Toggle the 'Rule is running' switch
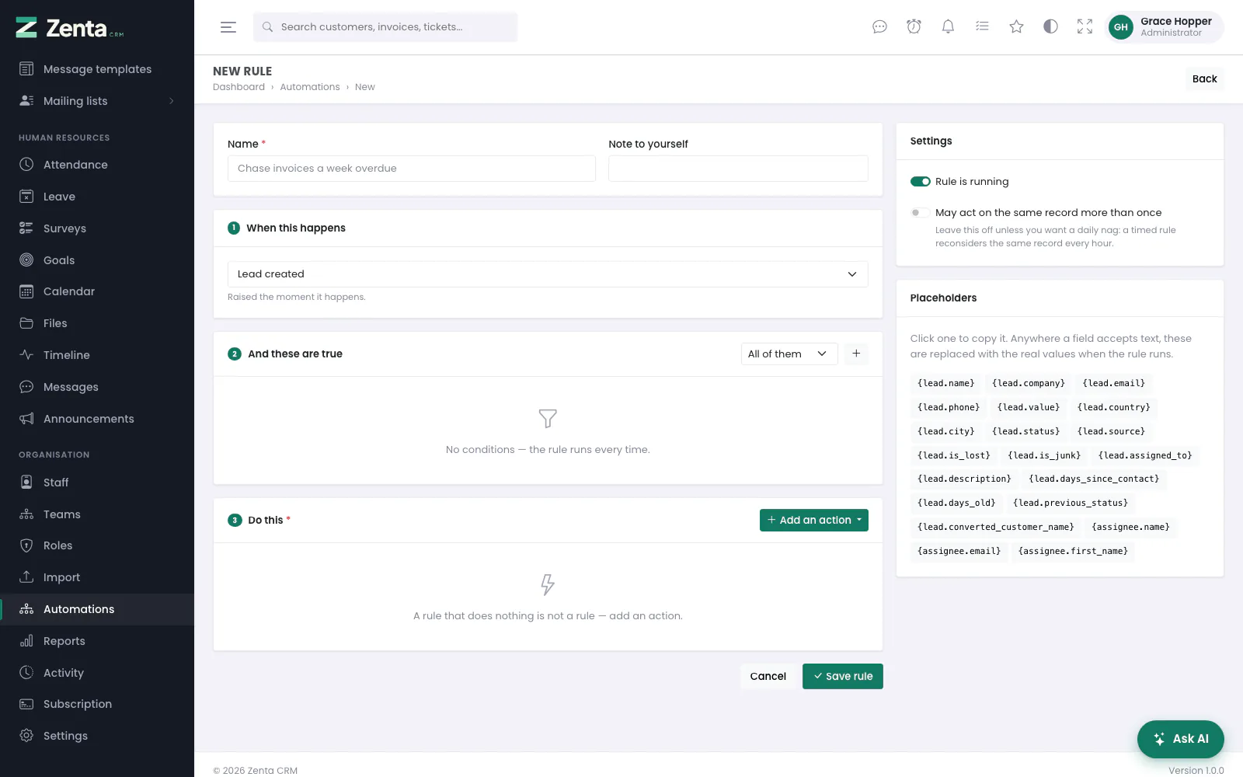 pyautogui.click(x=921, y=182)
